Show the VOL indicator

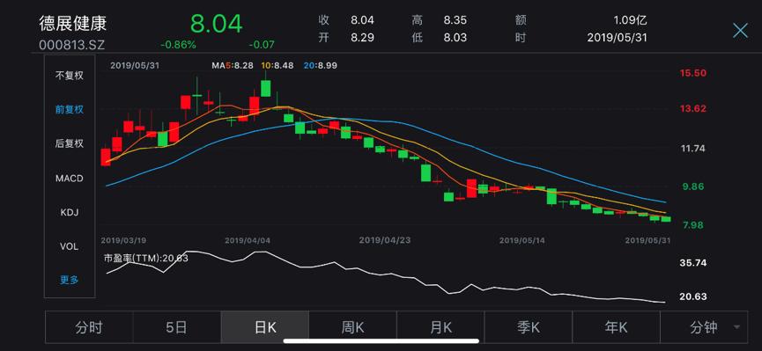pyautogui.click(x=70, y=246)
